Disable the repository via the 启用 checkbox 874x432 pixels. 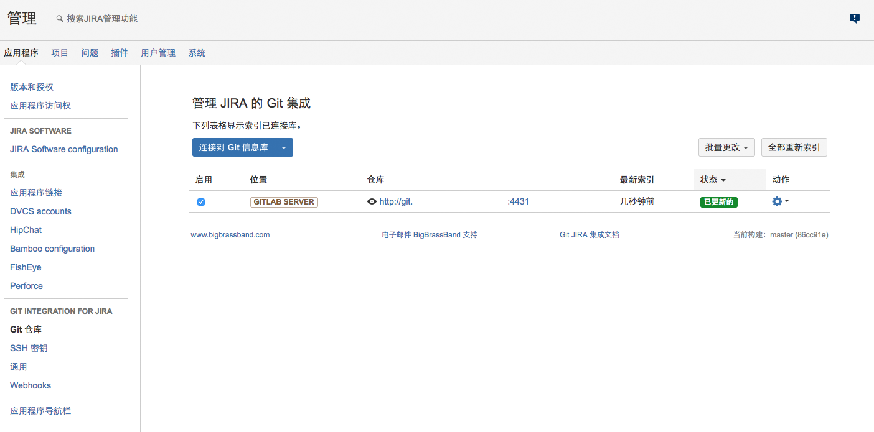click(201, 201)
